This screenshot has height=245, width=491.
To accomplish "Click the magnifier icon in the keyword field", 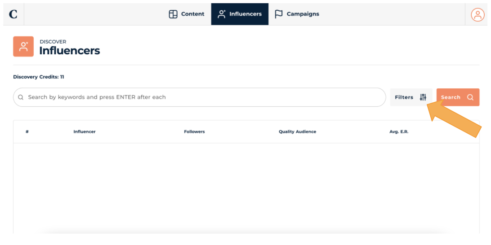I will (x=21, y=97).
